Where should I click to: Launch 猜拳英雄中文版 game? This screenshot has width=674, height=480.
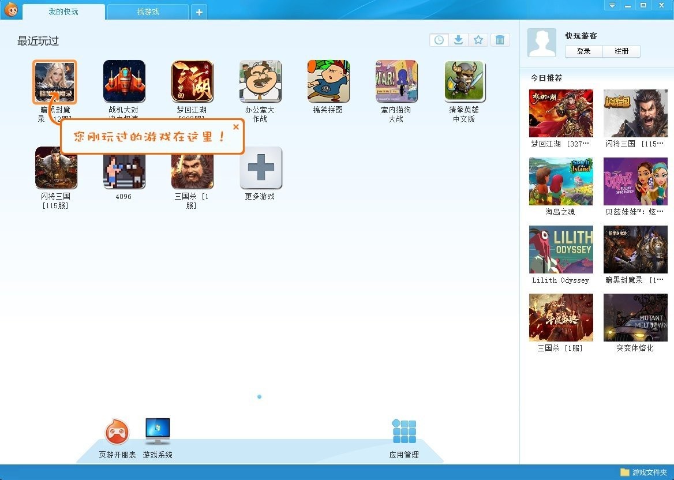point(464,81)
